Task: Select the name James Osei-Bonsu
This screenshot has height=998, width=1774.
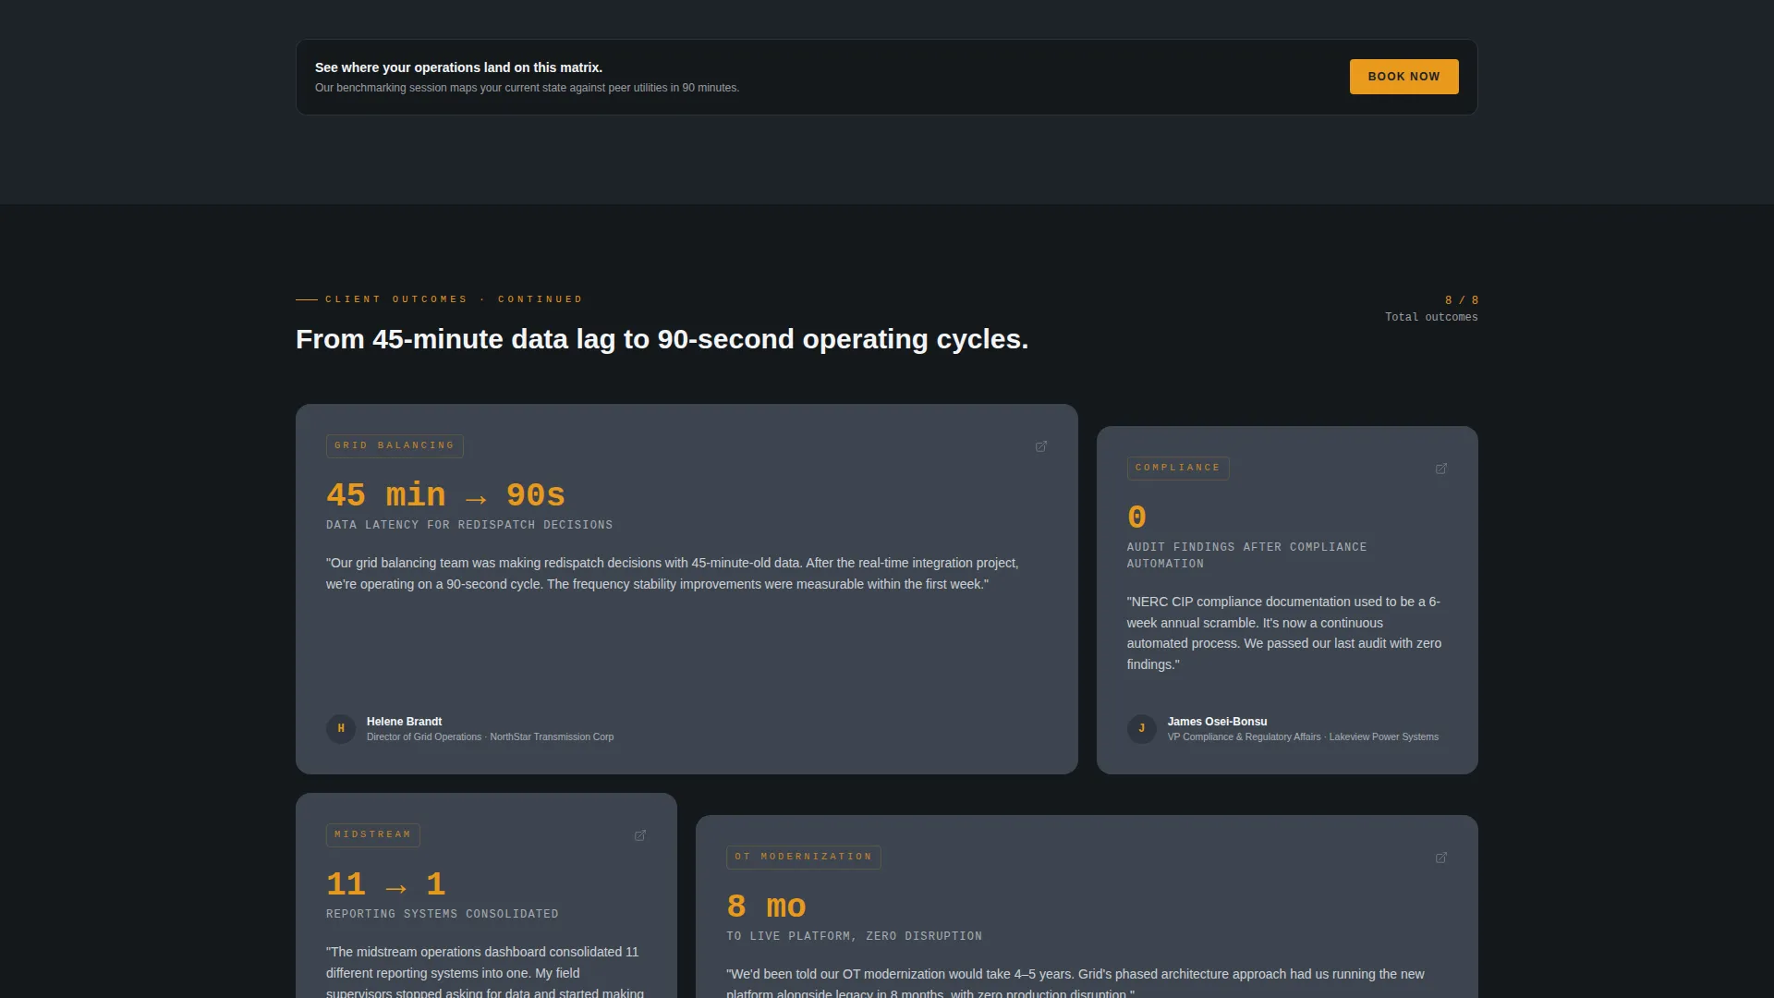Action: click(1217, 721)
